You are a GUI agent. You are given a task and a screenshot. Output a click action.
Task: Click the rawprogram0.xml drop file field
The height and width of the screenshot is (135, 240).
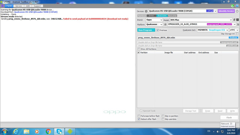(187, 42)
